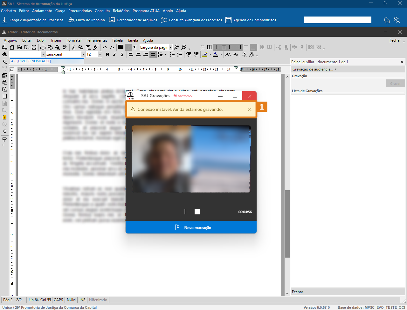Image resolution: width=407 pixels, height=310 pixels.
Task: Open the Arquivo menu
Action: point(10,40)
